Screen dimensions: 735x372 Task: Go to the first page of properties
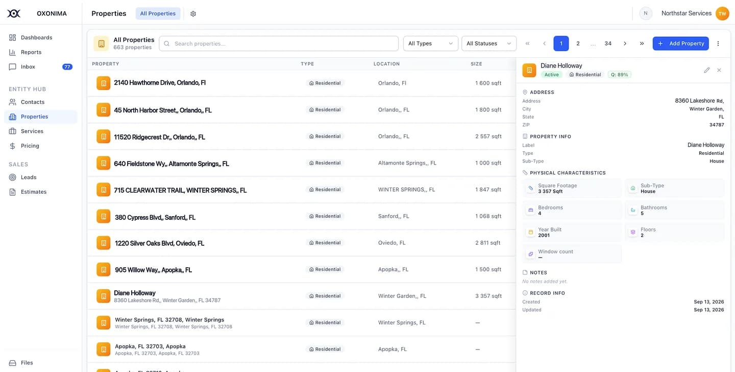click(x=527, y=43)
